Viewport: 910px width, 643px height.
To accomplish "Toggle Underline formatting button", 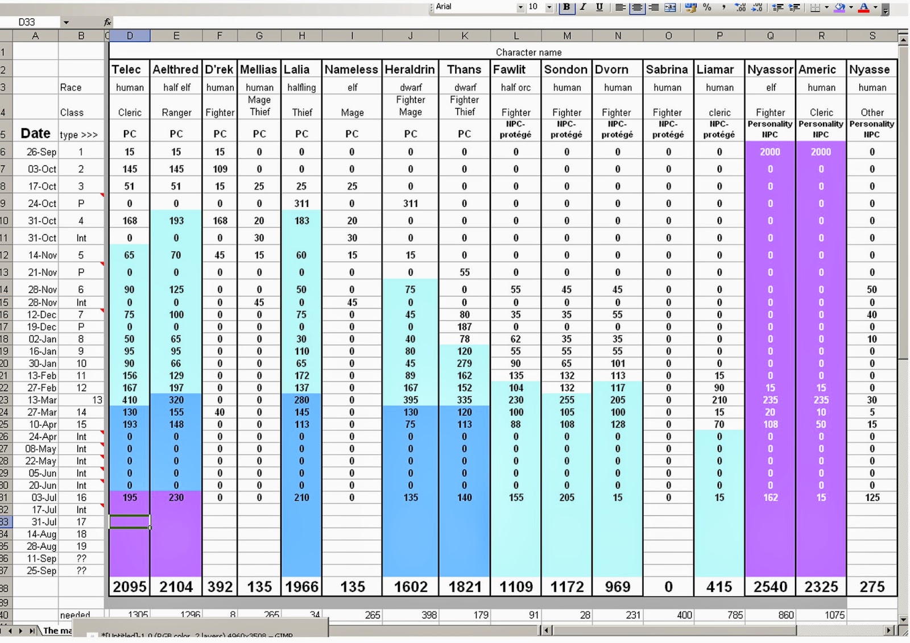I will coord(599,7).
